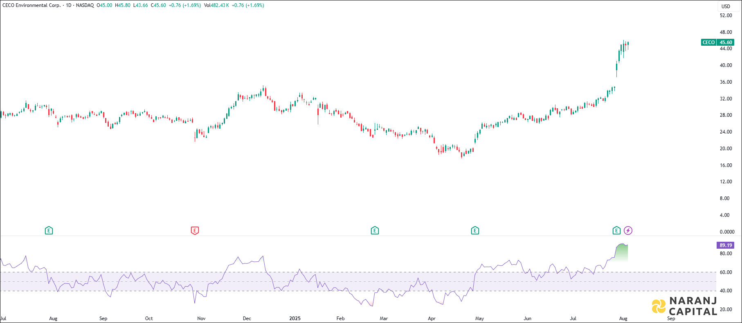Click the Feb time axis label

340,319
